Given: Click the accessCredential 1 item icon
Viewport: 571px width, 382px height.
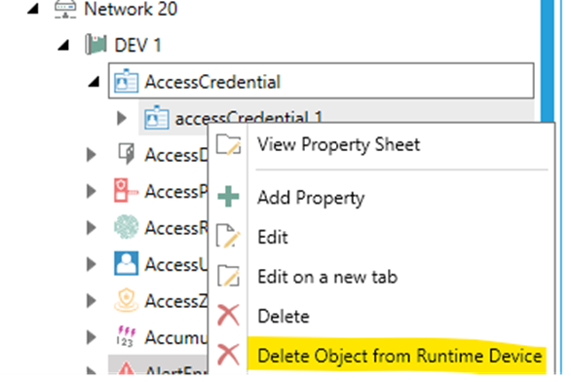Looking at the screenshot, I should click(156, 117).
